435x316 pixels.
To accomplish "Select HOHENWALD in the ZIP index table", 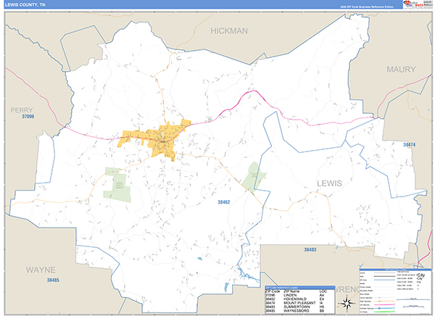I will [x=295, y=299].
